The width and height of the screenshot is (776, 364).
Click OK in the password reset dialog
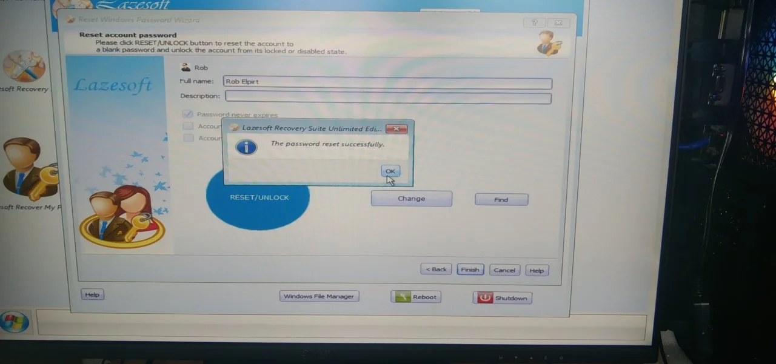click(x=390, y=171)
